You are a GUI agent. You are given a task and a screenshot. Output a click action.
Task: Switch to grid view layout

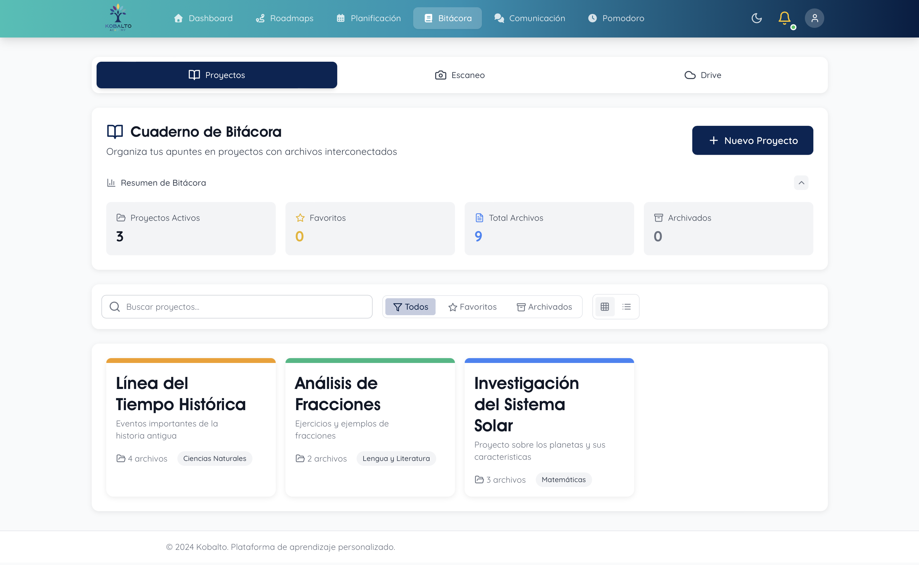tap(604, 307)
